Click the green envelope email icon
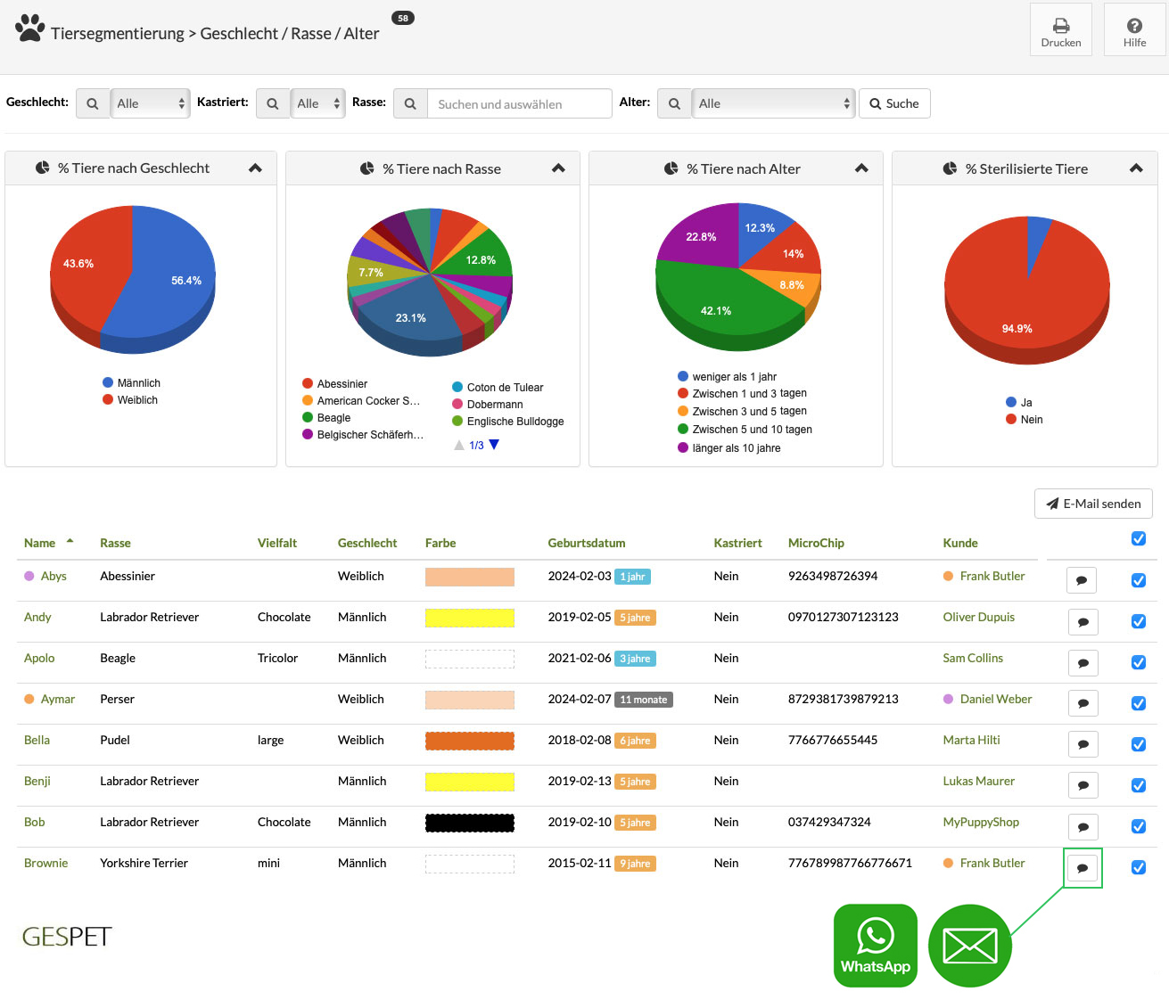Screen dimensions: 1169x1000 [x=970, y=946]
